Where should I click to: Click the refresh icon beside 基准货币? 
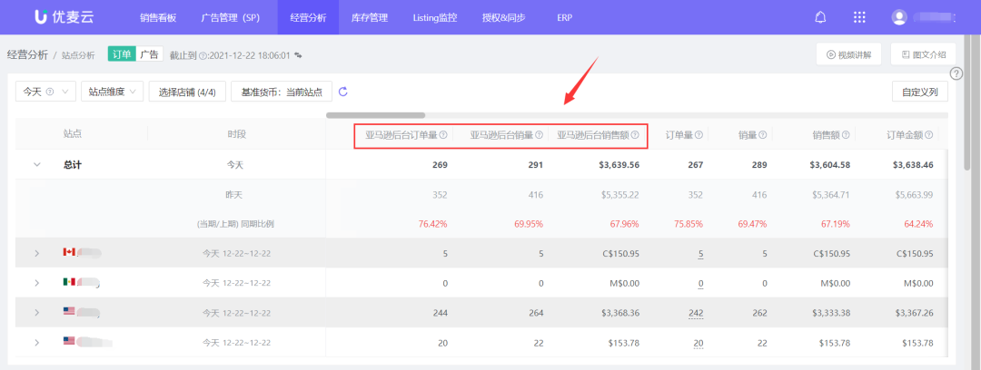click(x=342, y=92)
